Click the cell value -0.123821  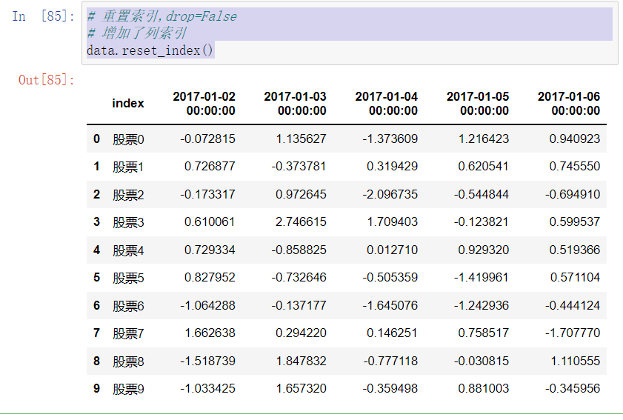pos(482,221)
